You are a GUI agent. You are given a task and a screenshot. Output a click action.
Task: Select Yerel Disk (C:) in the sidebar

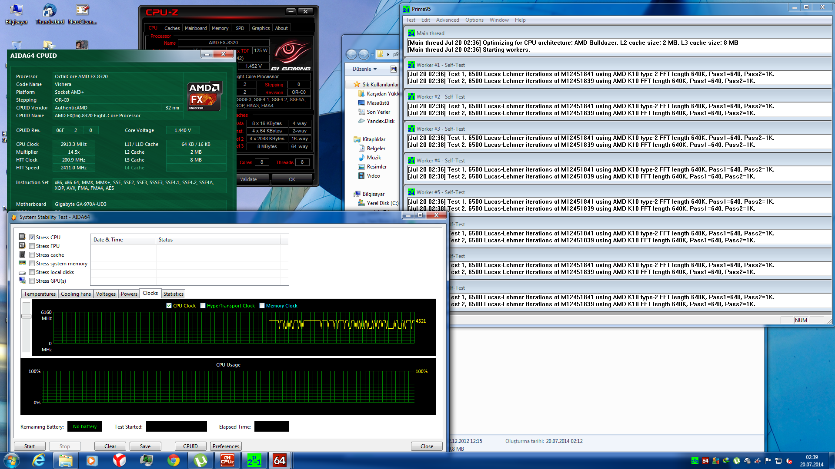click(x=378, y=203)
